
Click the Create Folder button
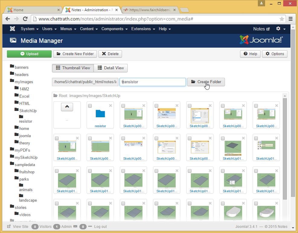(206, 82)
